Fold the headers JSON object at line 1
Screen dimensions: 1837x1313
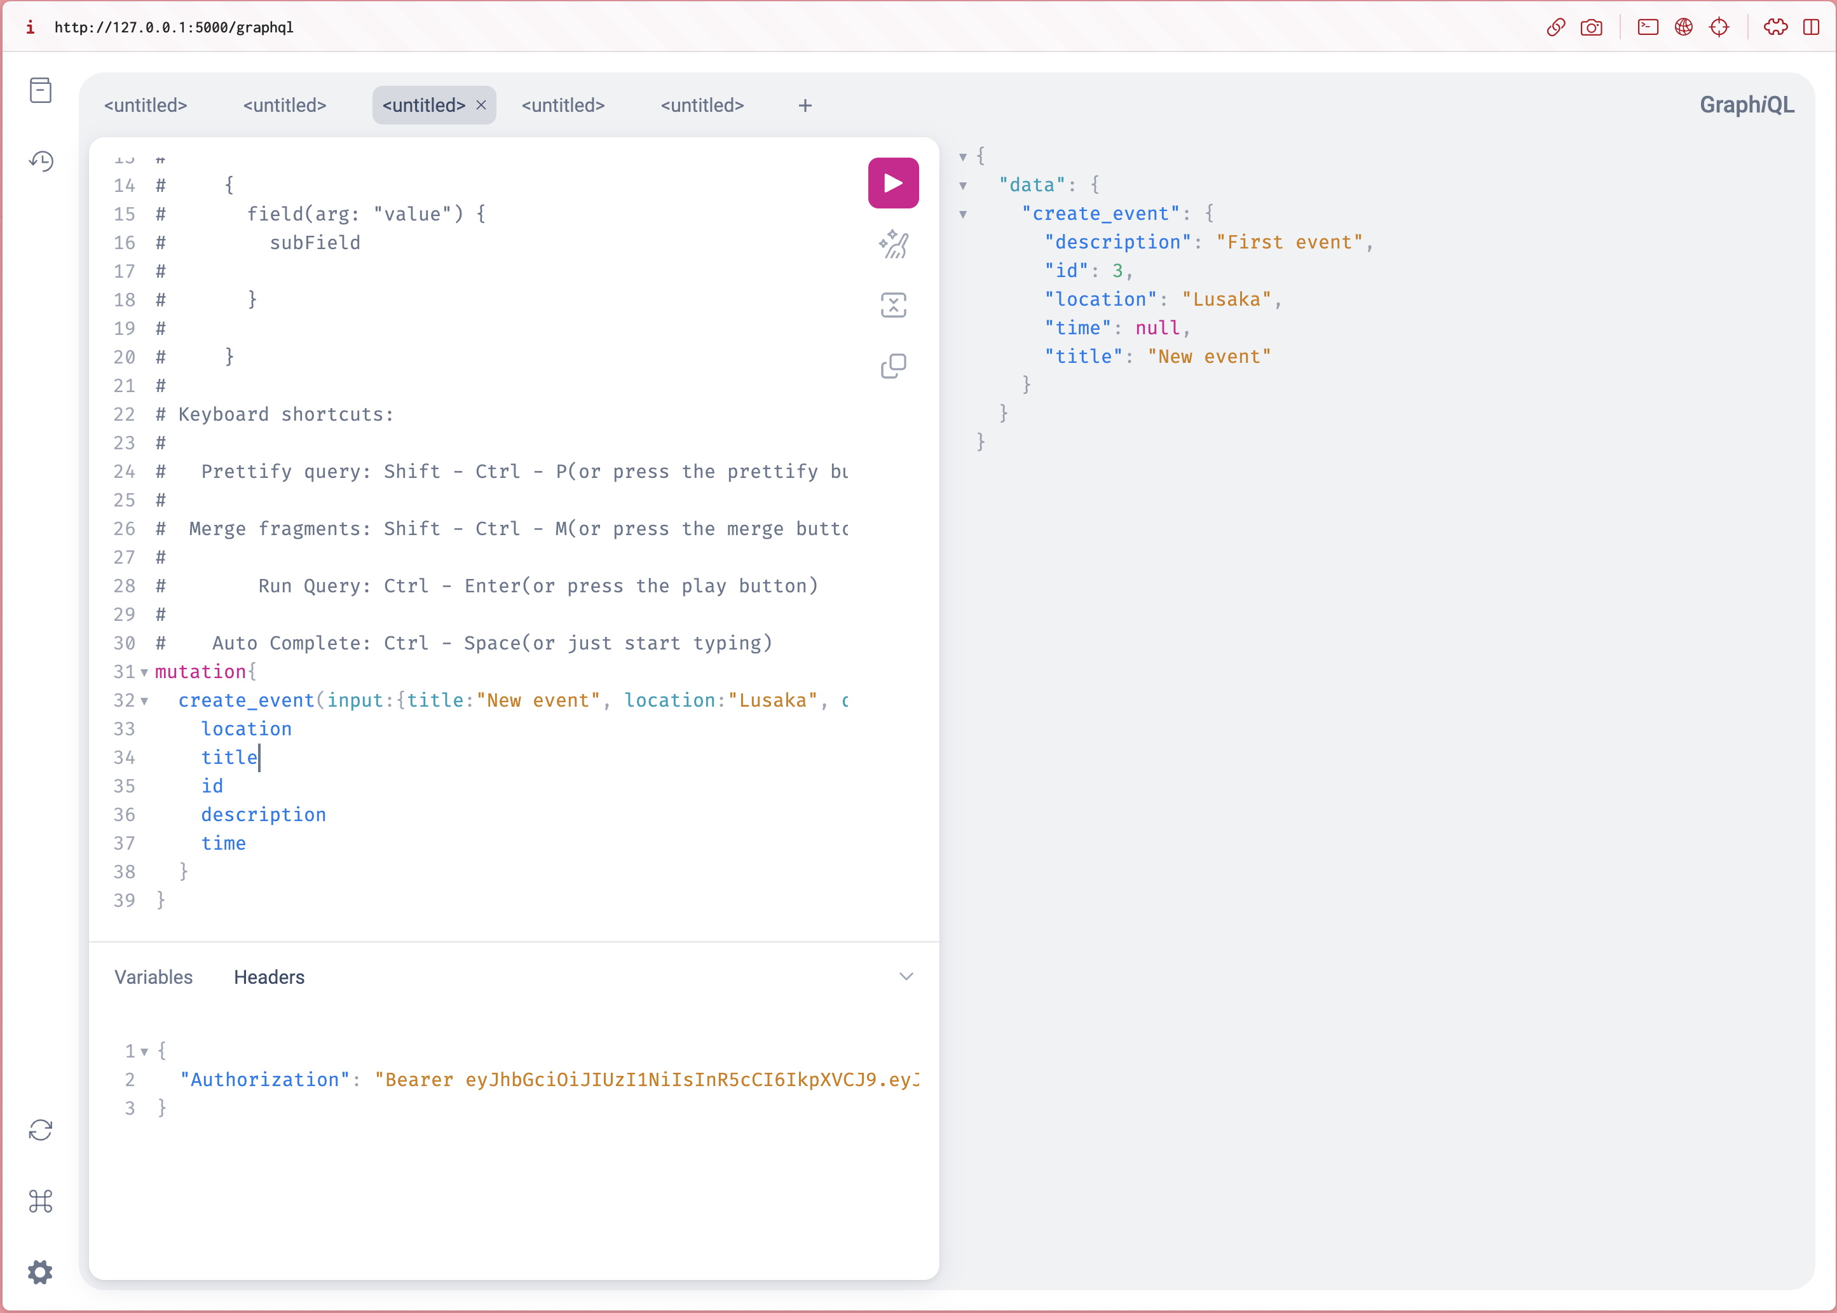coord(144,1052)
